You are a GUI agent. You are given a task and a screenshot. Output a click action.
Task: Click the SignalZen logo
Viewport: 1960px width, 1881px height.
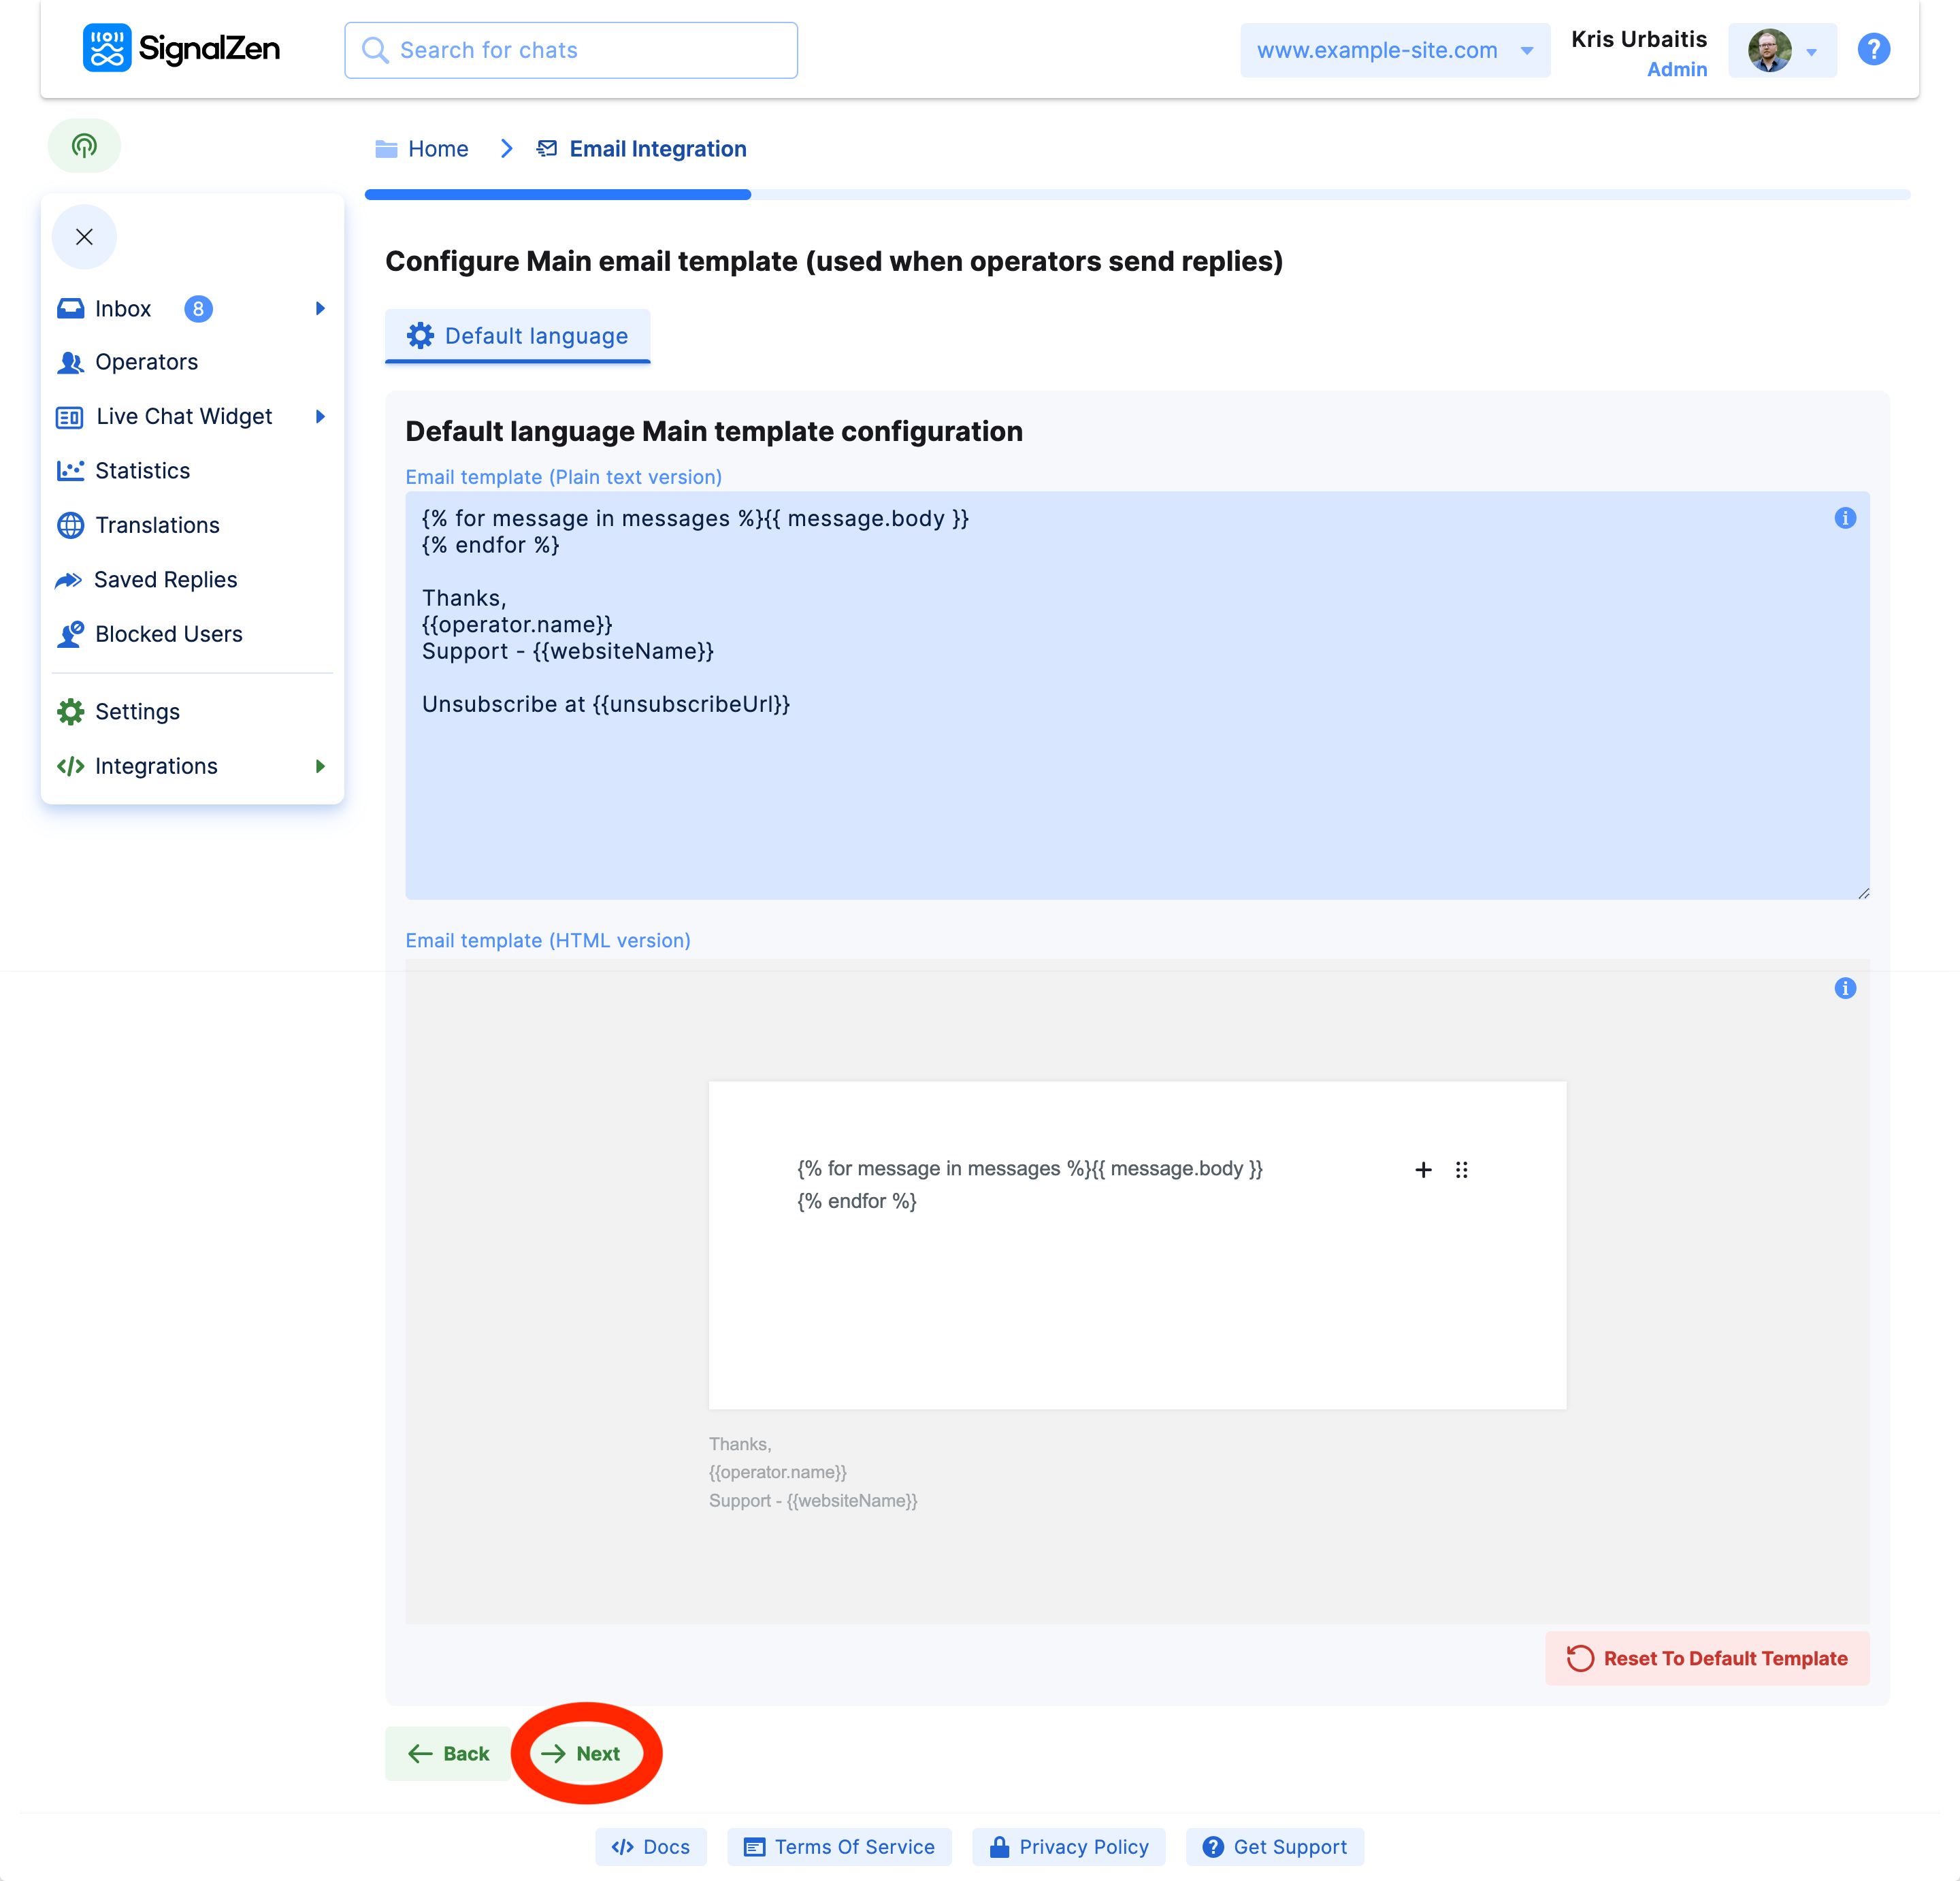tap(181, 49)
